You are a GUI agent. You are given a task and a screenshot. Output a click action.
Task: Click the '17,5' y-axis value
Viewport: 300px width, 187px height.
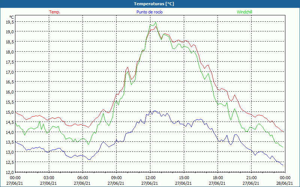[x=10, y=62]
